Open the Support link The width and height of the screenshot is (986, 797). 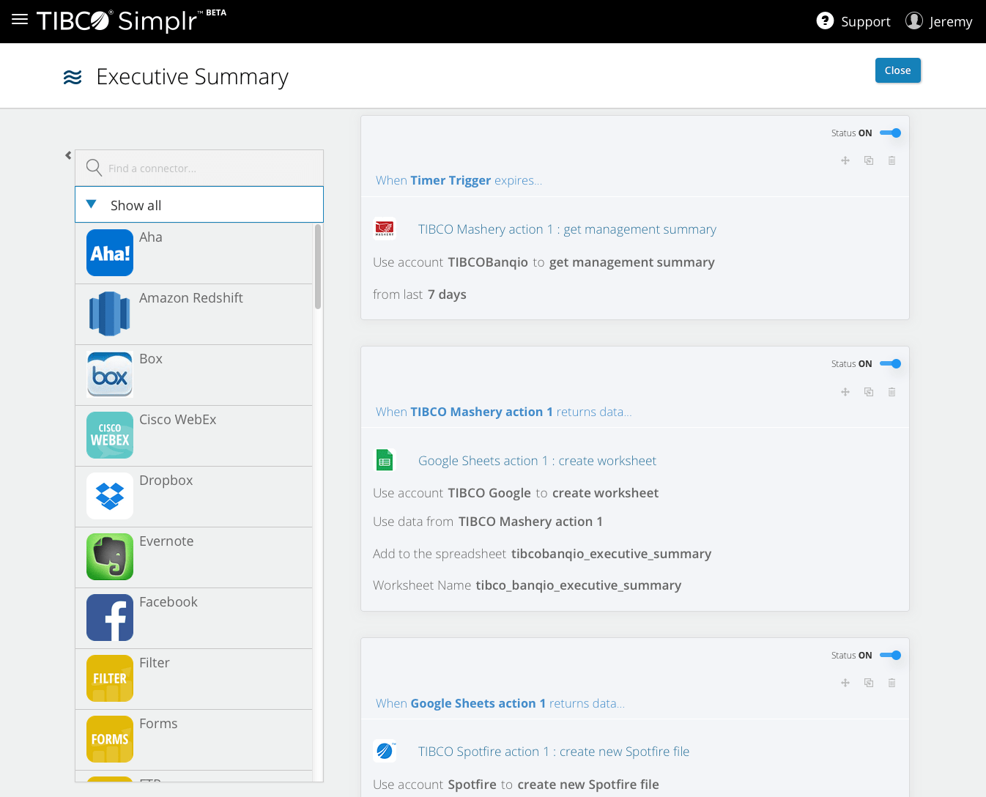[x=865, y=22]
